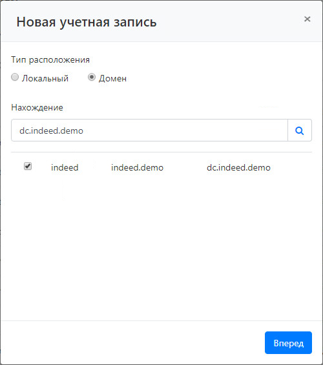The image size is (323, 365).
Task: Toggle the checkmark beside indeed
Action: (28, 166)
